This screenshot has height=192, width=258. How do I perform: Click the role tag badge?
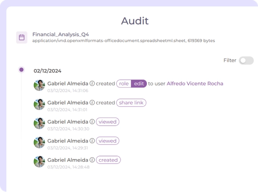pyautogui.click(x=124, y=84)
